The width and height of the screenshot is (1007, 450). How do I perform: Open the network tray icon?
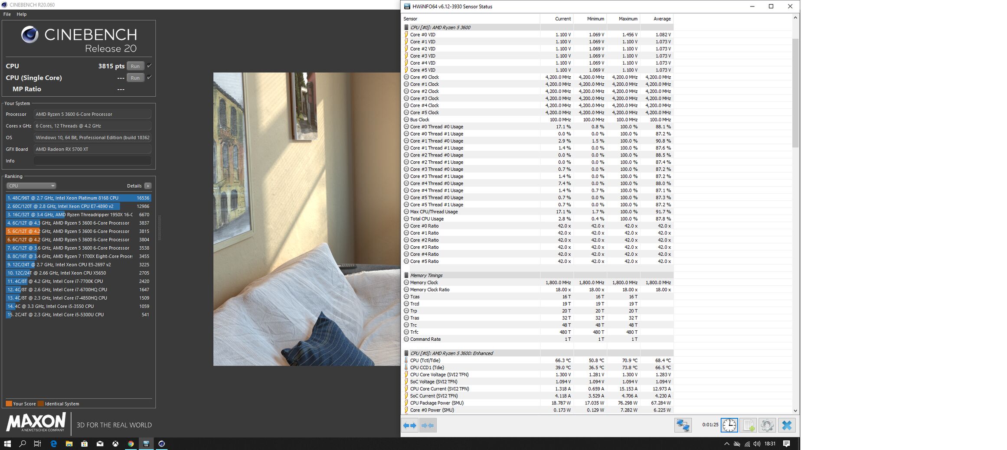pos(747,443)
